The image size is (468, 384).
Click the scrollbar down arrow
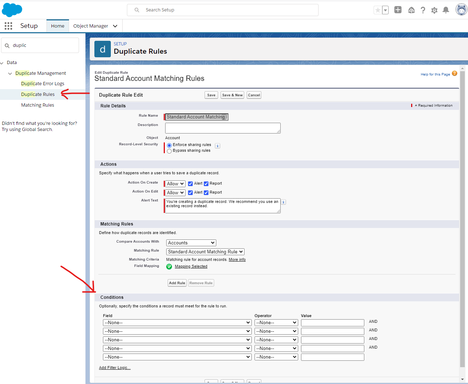tap(462, 379)
